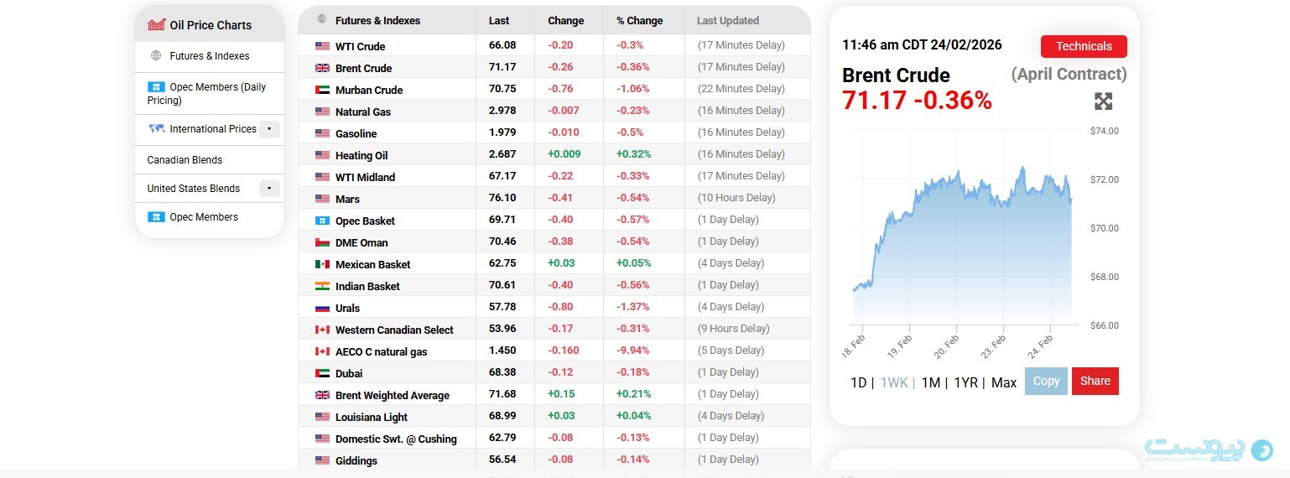The width and height of the screenshot is (1290, 478).
Task: Open Canadian Blends in the sidebar
Action: [185, 160]
